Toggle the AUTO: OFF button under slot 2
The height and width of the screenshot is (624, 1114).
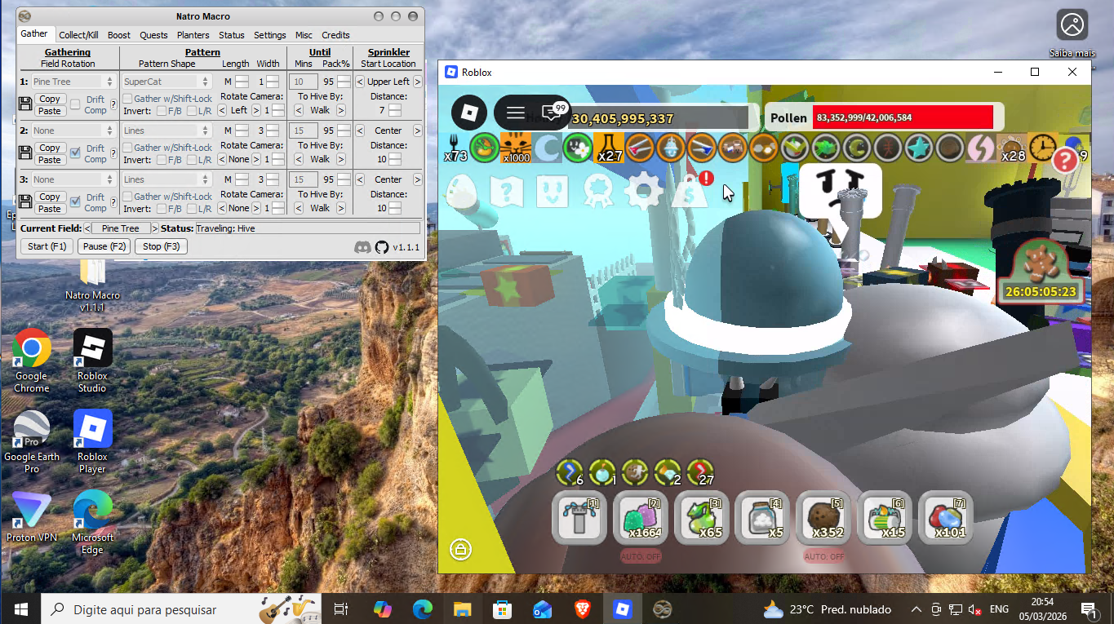[641, 557]
